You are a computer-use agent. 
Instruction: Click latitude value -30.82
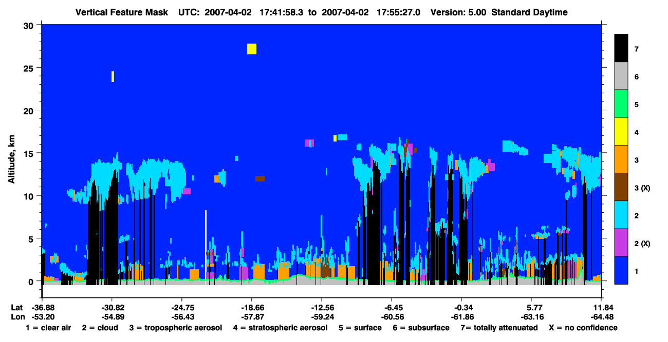(x=112, y=307)
